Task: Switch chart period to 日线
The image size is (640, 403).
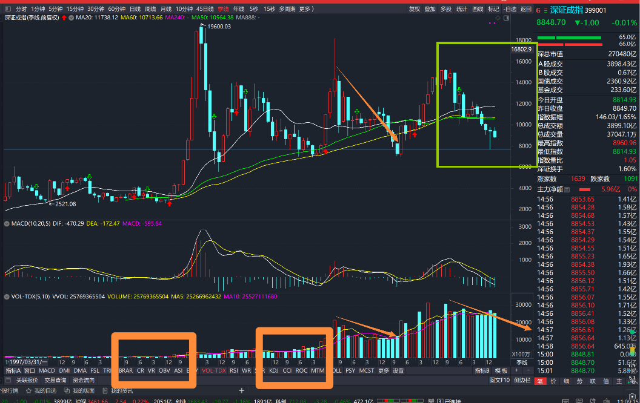Action: [135, 9]
